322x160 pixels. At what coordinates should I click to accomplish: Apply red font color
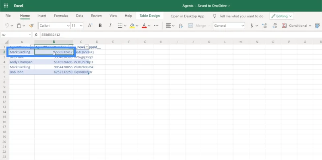click(x=144, y=26)
